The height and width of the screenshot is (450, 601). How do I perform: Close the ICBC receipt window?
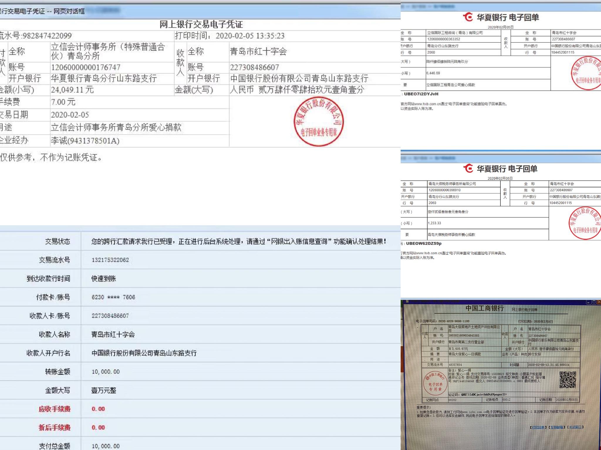(x=599, y=302)
